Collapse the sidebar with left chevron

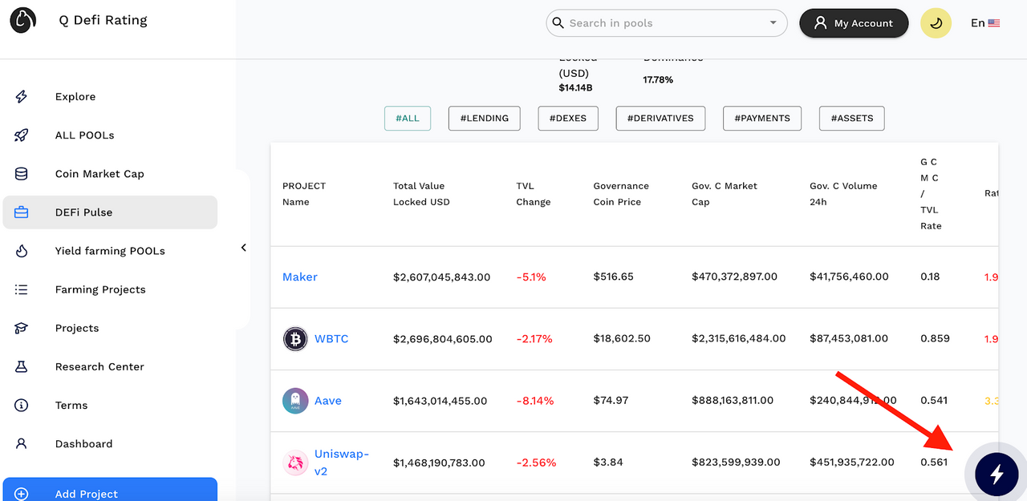(x=244, y=248)
